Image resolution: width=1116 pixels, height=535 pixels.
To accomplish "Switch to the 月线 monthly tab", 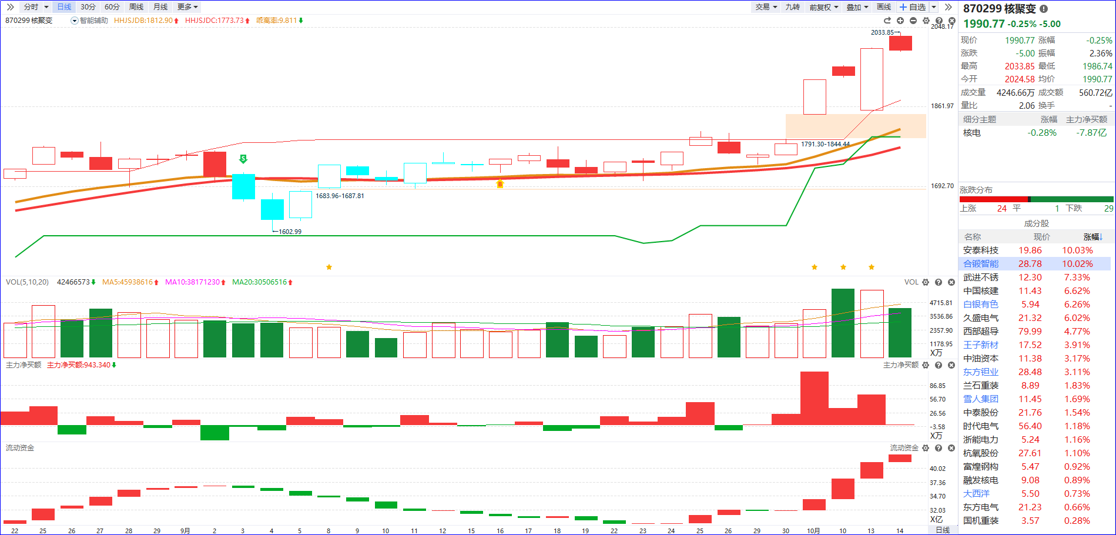I will point(160,7).
